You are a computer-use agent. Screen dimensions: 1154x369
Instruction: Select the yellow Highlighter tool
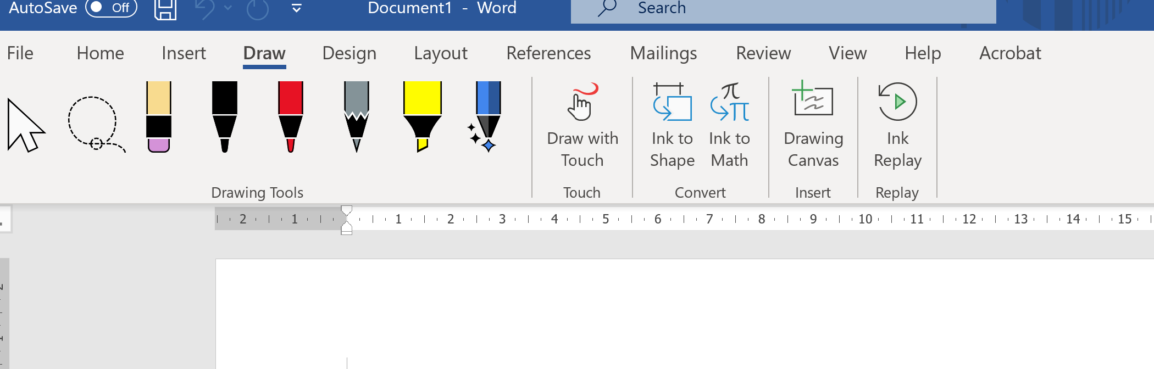point(421,115)
